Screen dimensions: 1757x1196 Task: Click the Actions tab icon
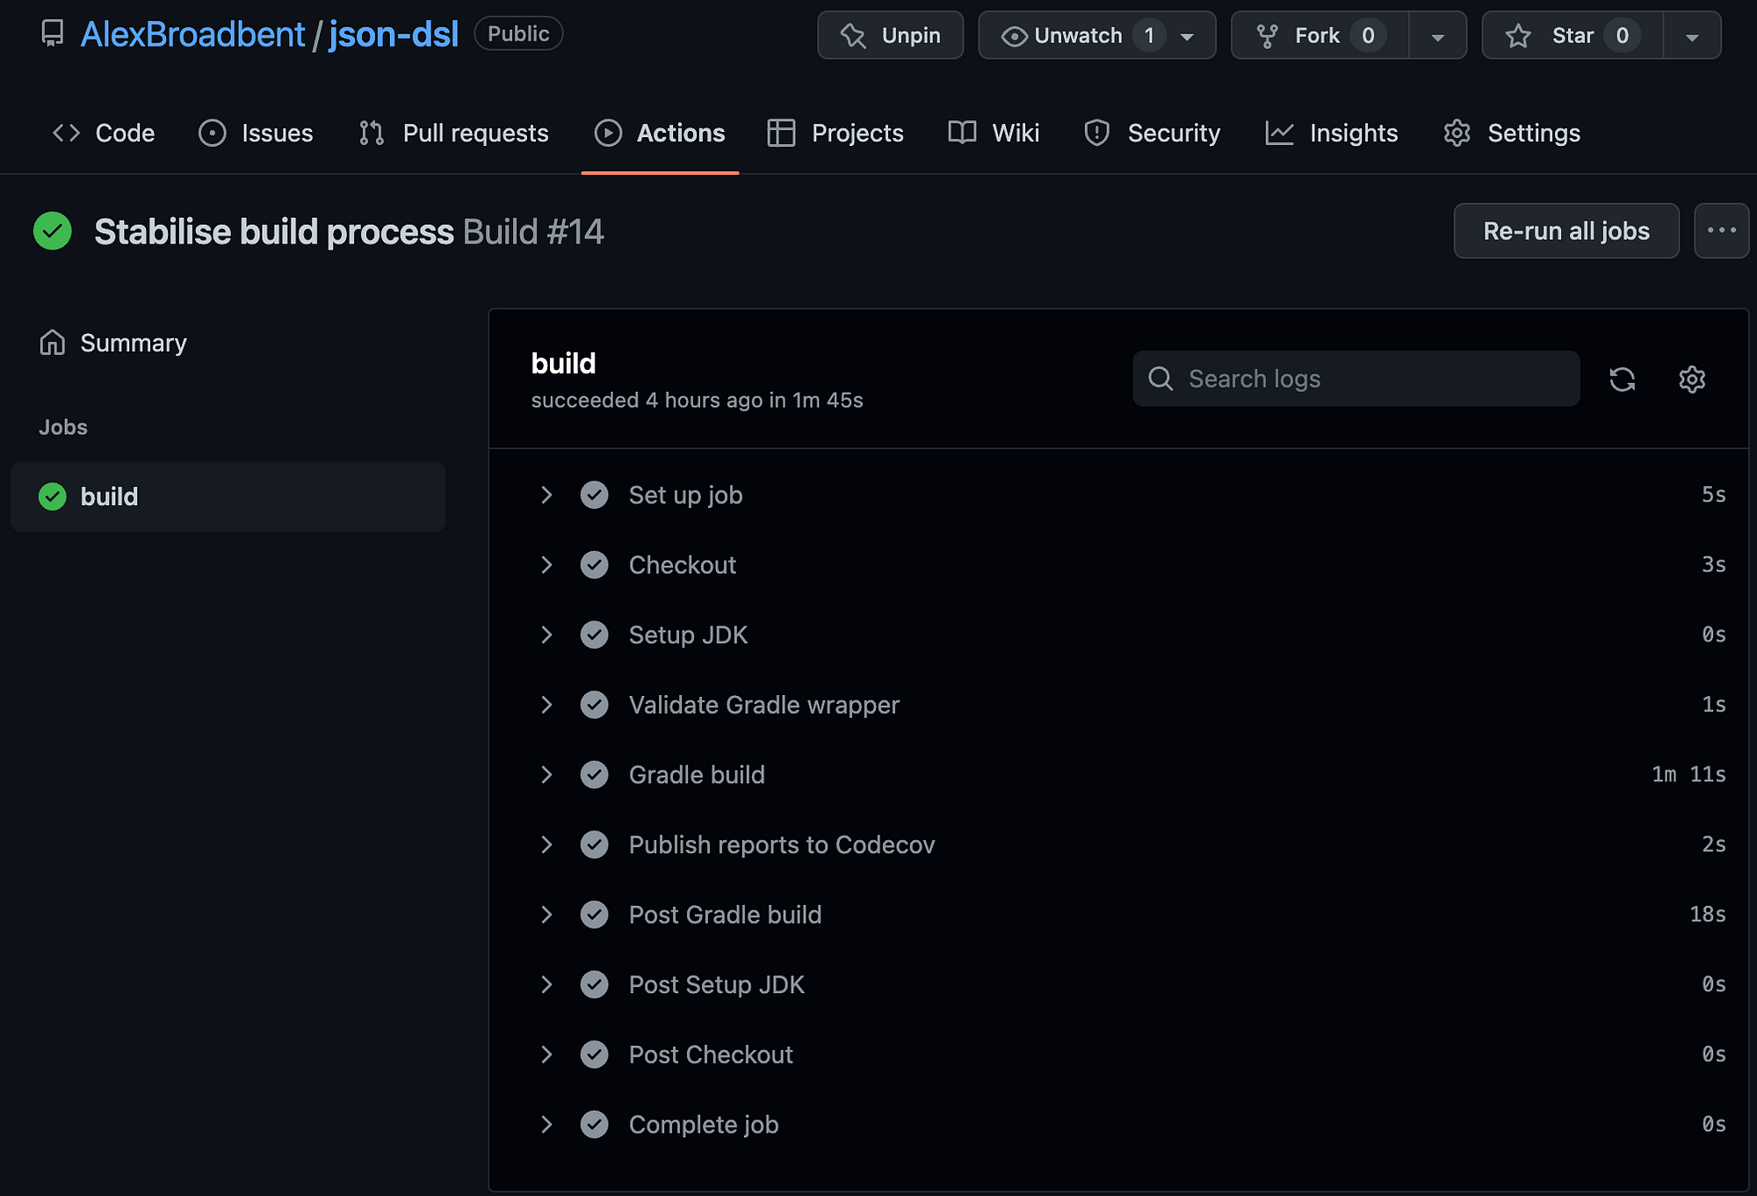tap(607, 132)
